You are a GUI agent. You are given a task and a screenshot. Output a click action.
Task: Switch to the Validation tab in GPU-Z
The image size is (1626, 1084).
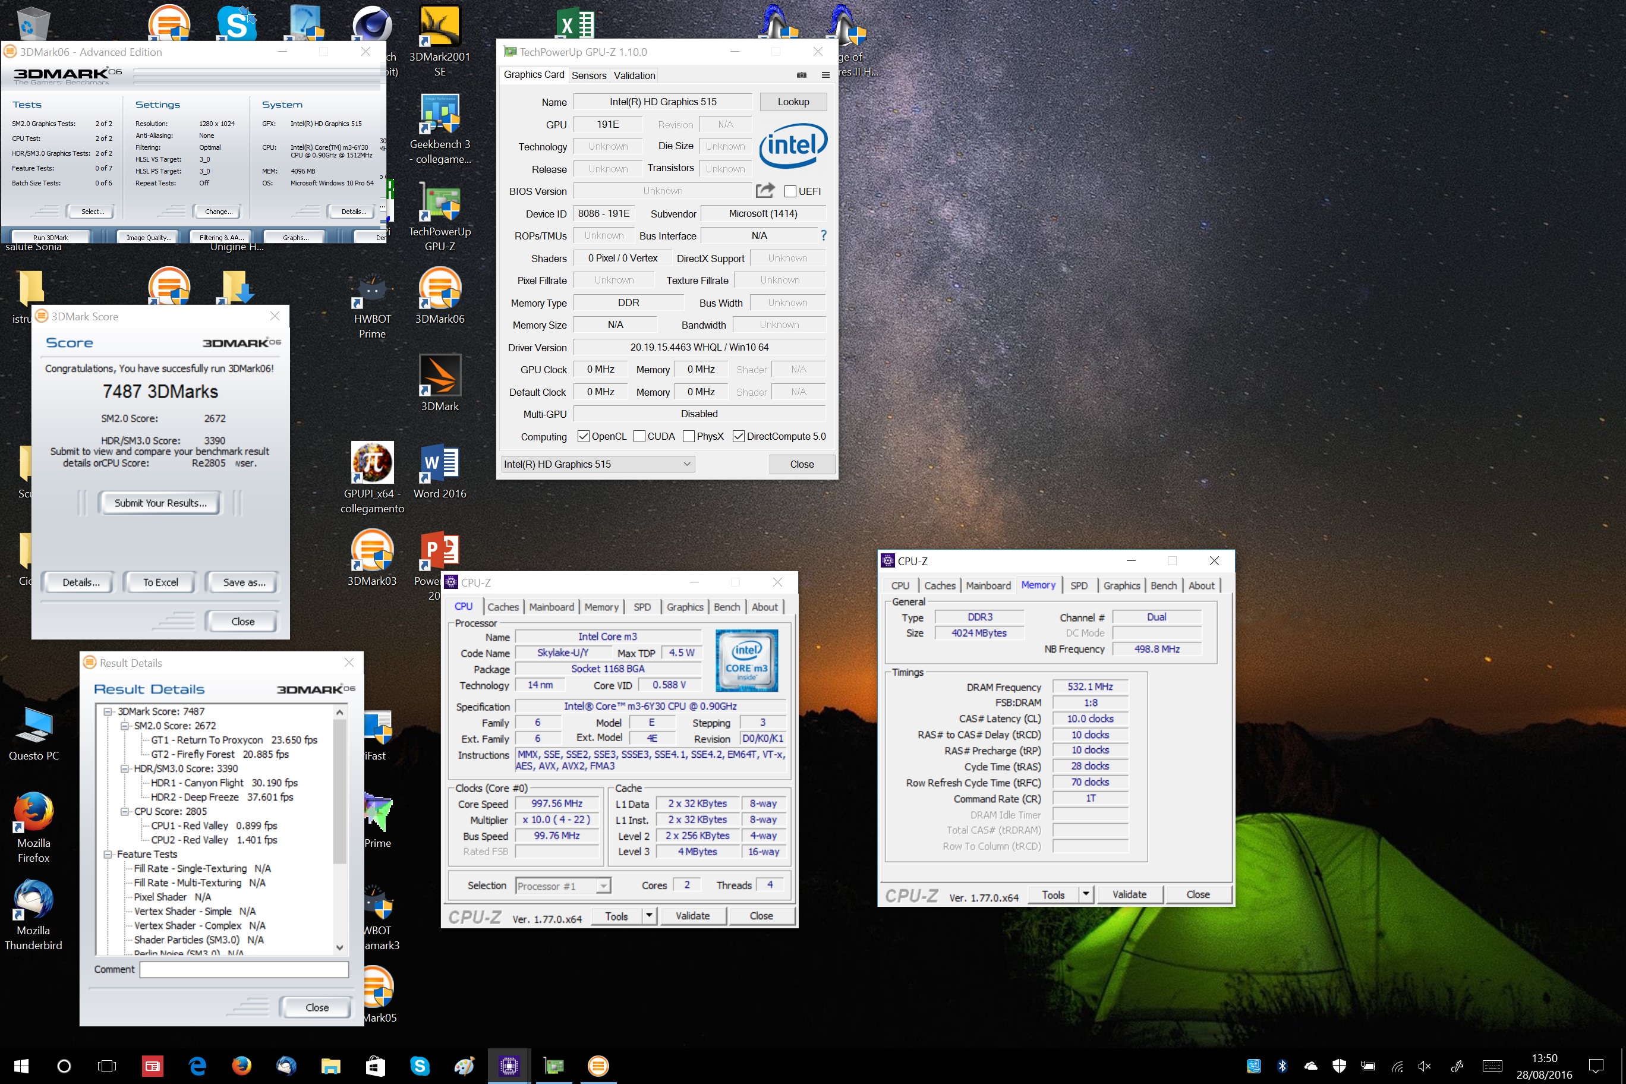click(634, 75)
